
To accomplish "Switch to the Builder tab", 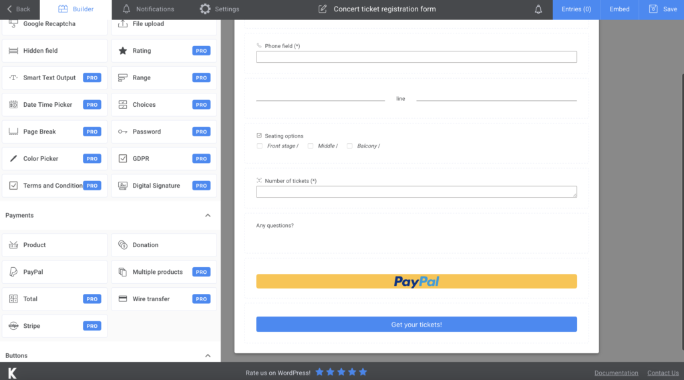I will (x=76, y=9).
